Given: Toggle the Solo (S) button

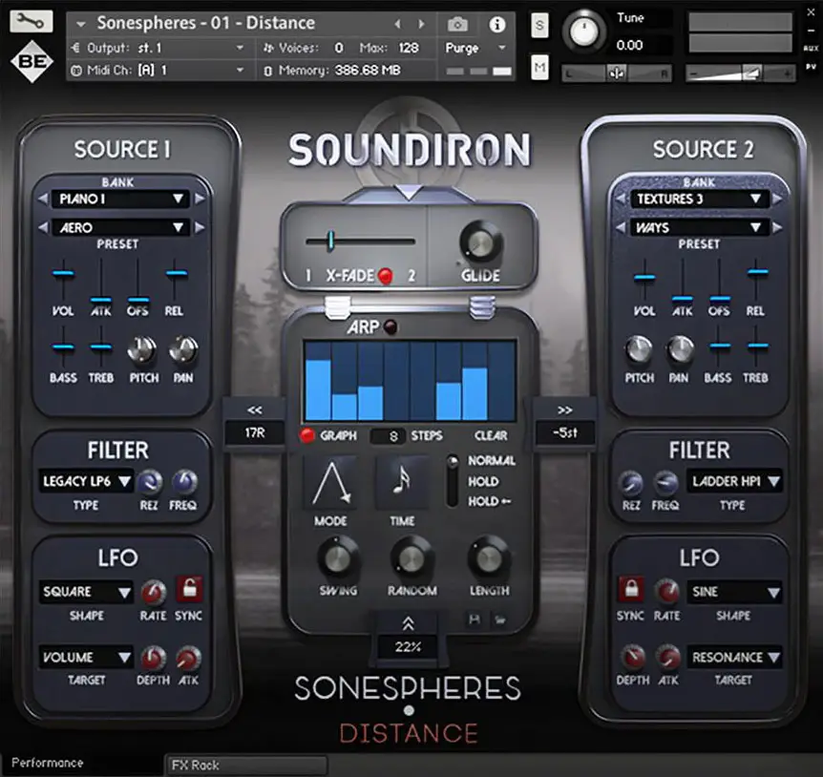Looking at the screenshot, I should click(539, 25).
